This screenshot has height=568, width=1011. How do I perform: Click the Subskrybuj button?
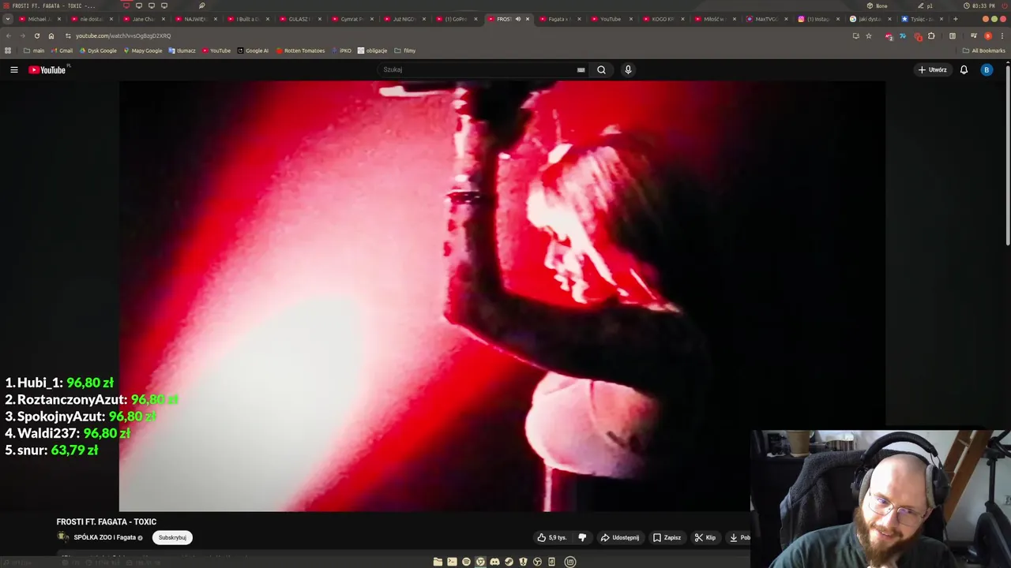[x=172, y=538]
